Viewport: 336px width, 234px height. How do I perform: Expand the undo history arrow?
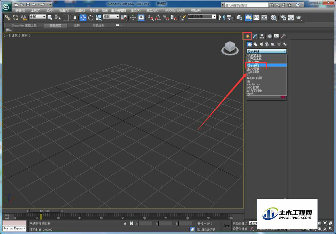click(38, 4)
